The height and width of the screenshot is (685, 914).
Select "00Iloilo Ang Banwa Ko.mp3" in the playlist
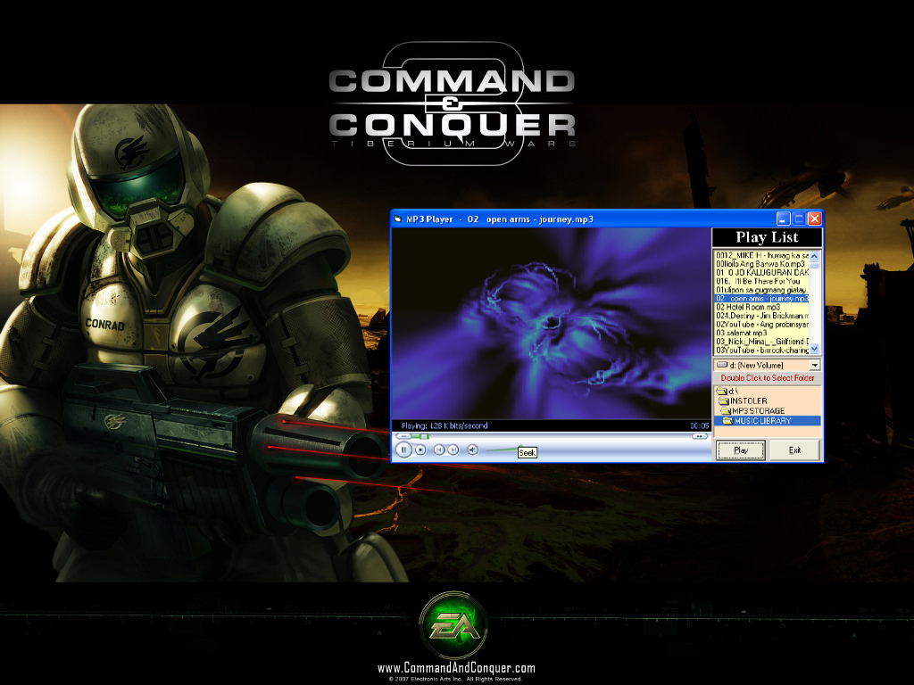pos(762,264)
